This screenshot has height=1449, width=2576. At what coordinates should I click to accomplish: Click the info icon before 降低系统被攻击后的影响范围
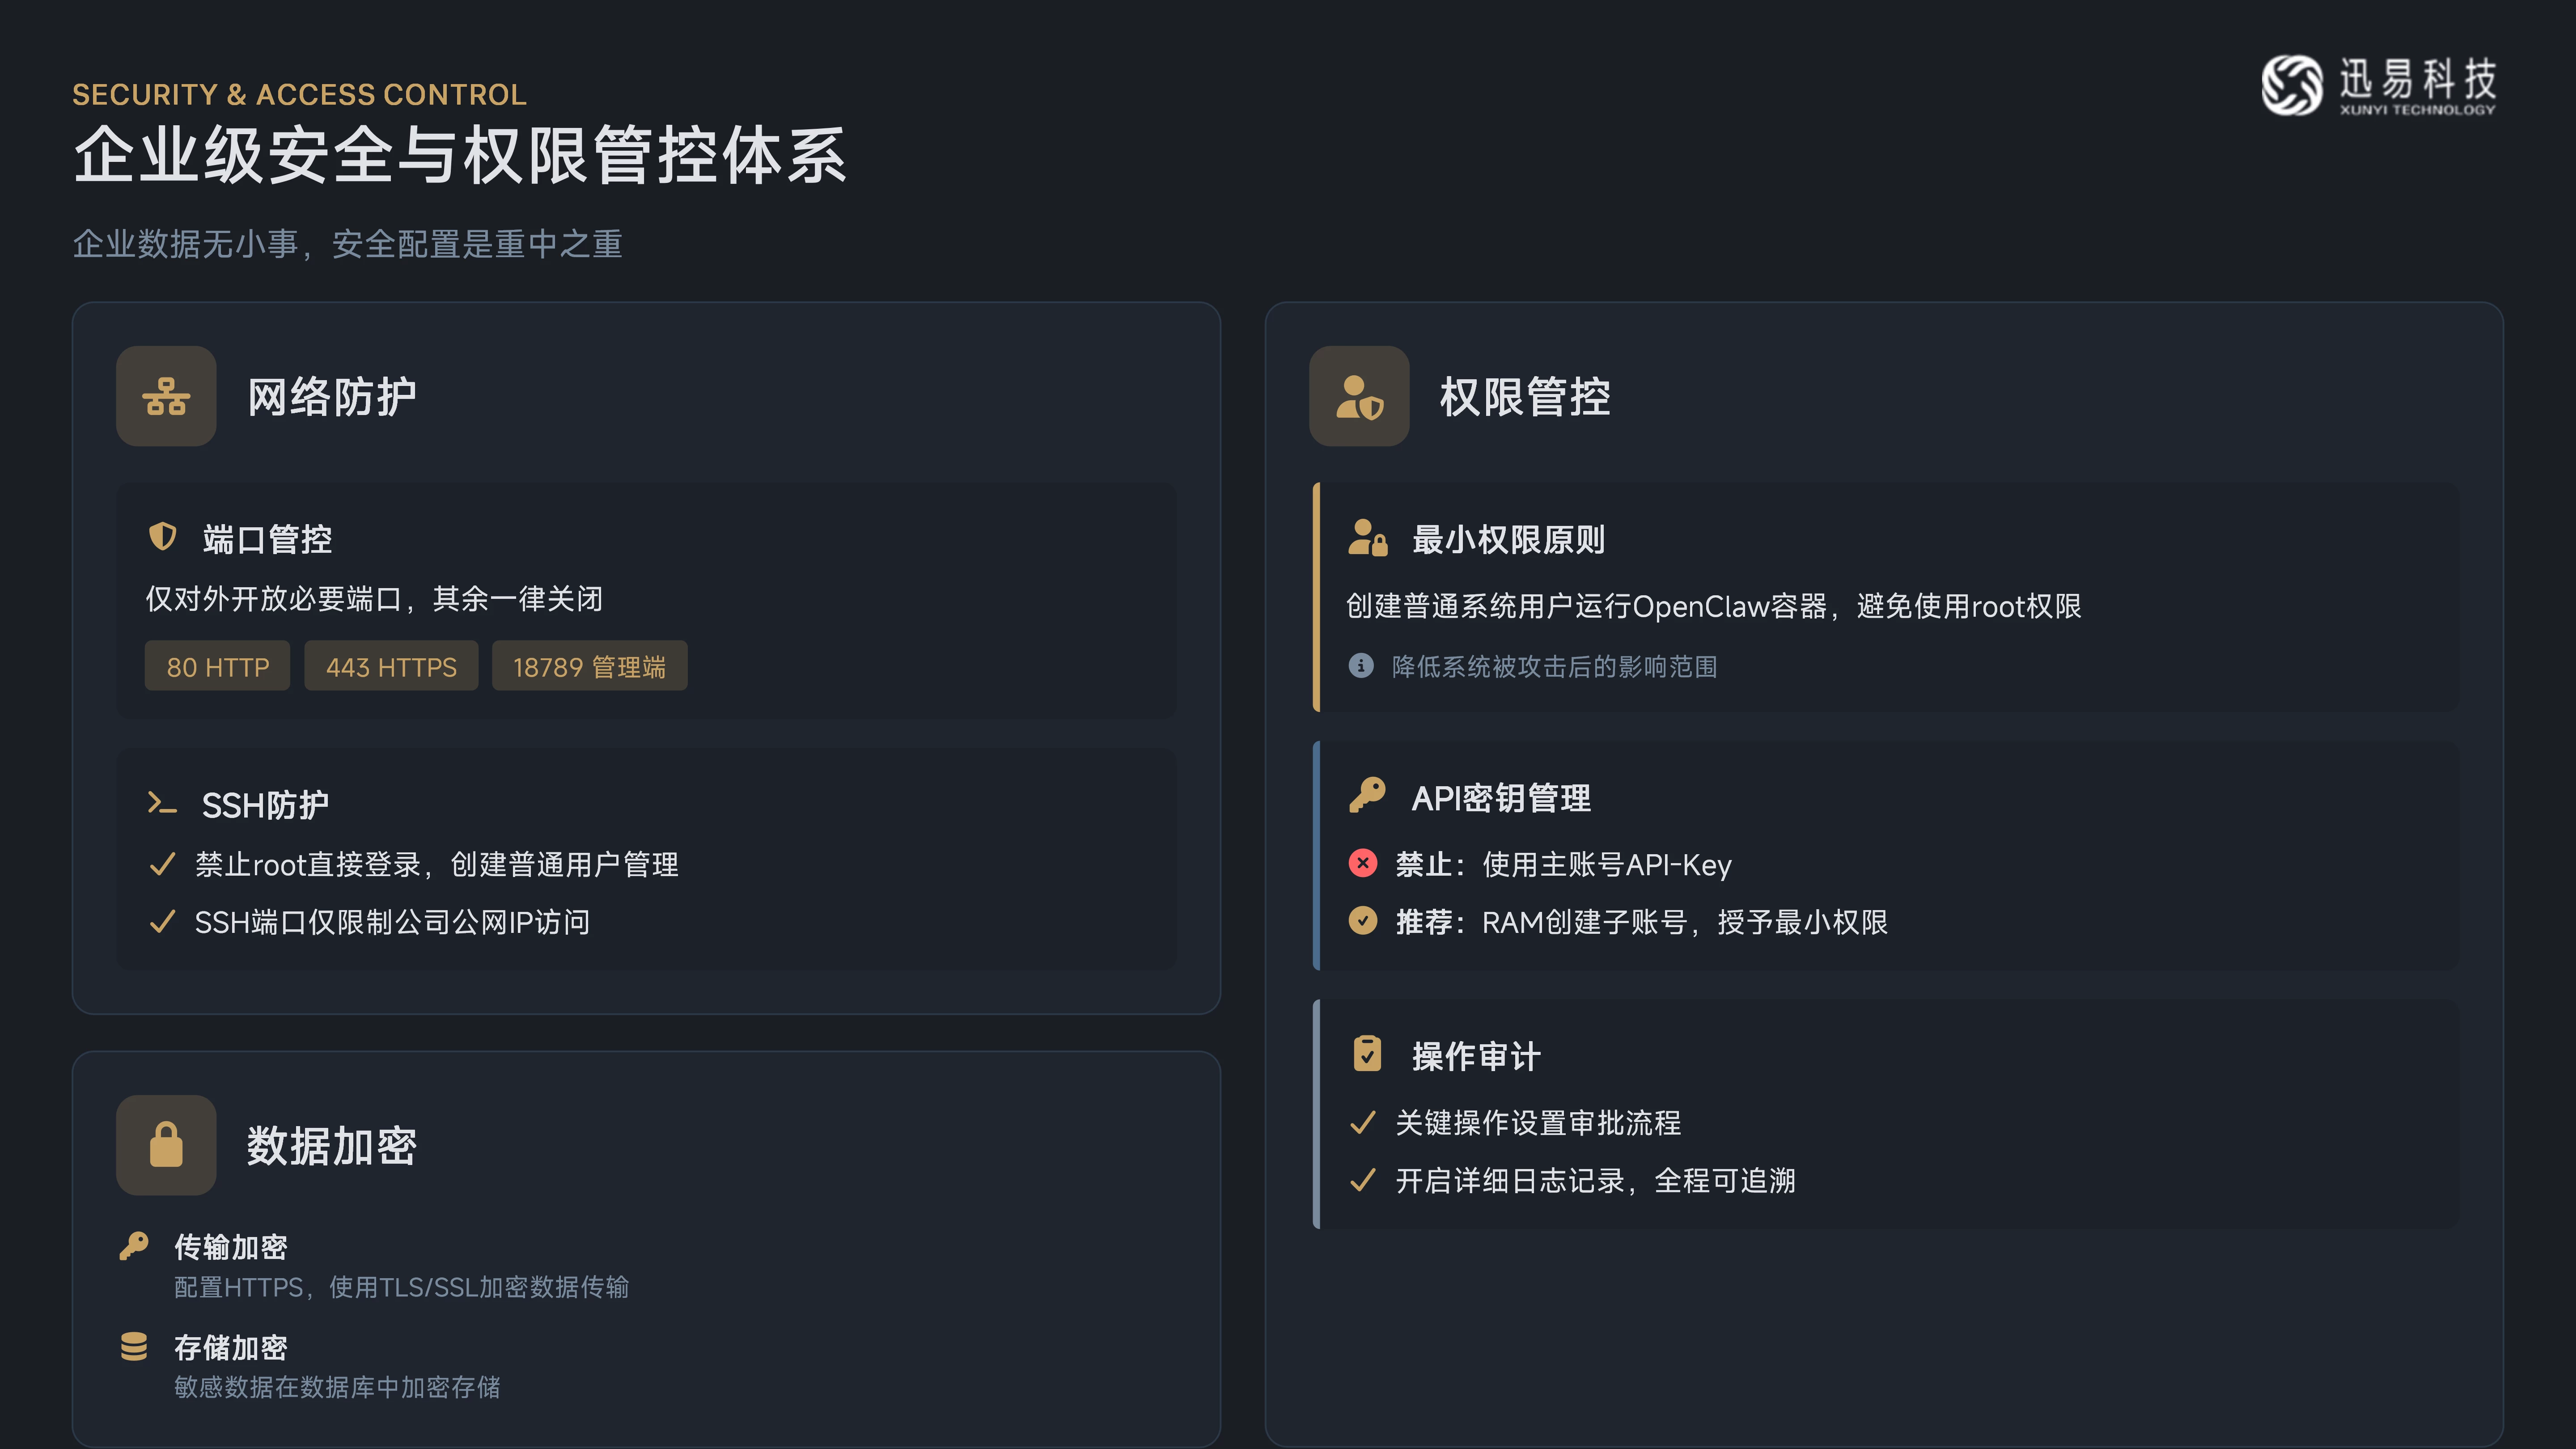click(1361, 666)
